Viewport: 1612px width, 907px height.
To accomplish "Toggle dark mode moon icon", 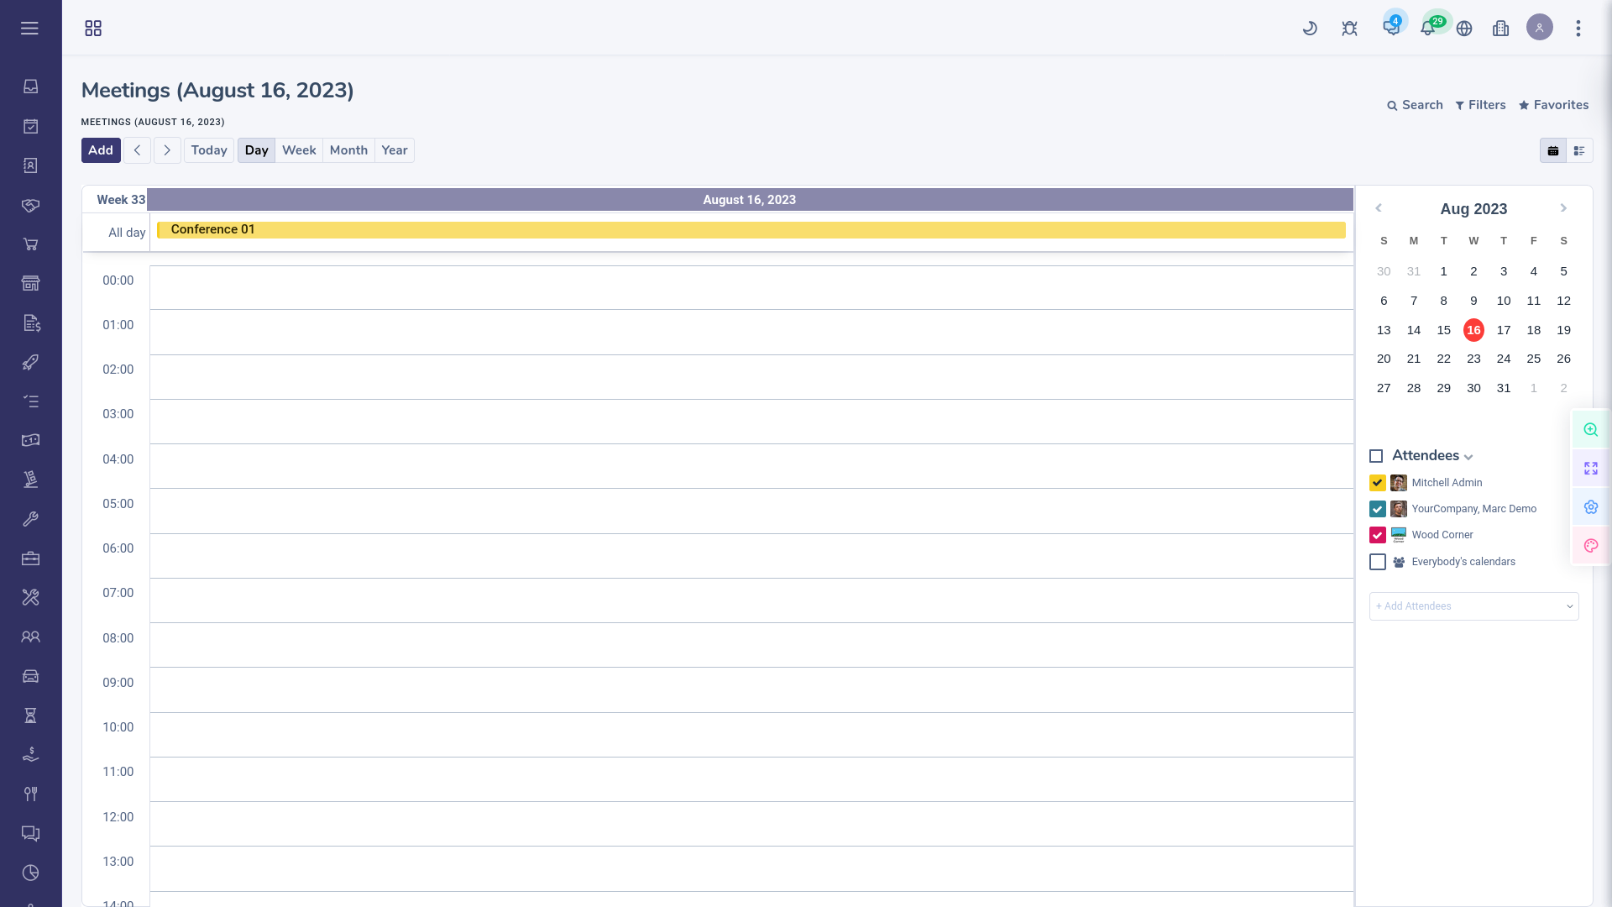I will pyautogui.click(x=1310, y=28).
